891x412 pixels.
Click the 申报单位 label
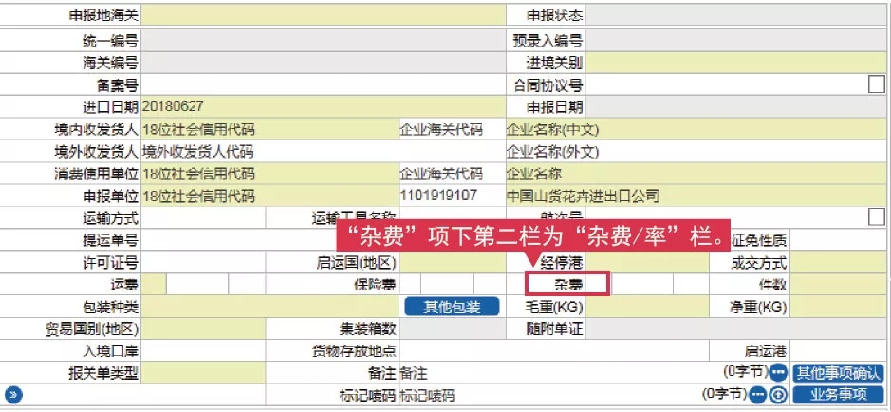(110, 197)
